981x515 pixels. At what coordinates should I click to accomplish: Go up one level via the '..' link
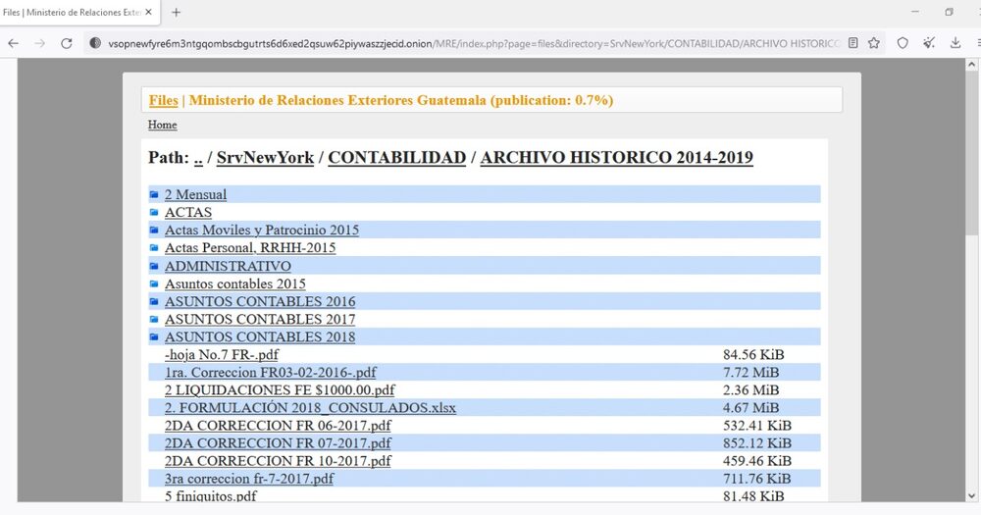[198, 158]
